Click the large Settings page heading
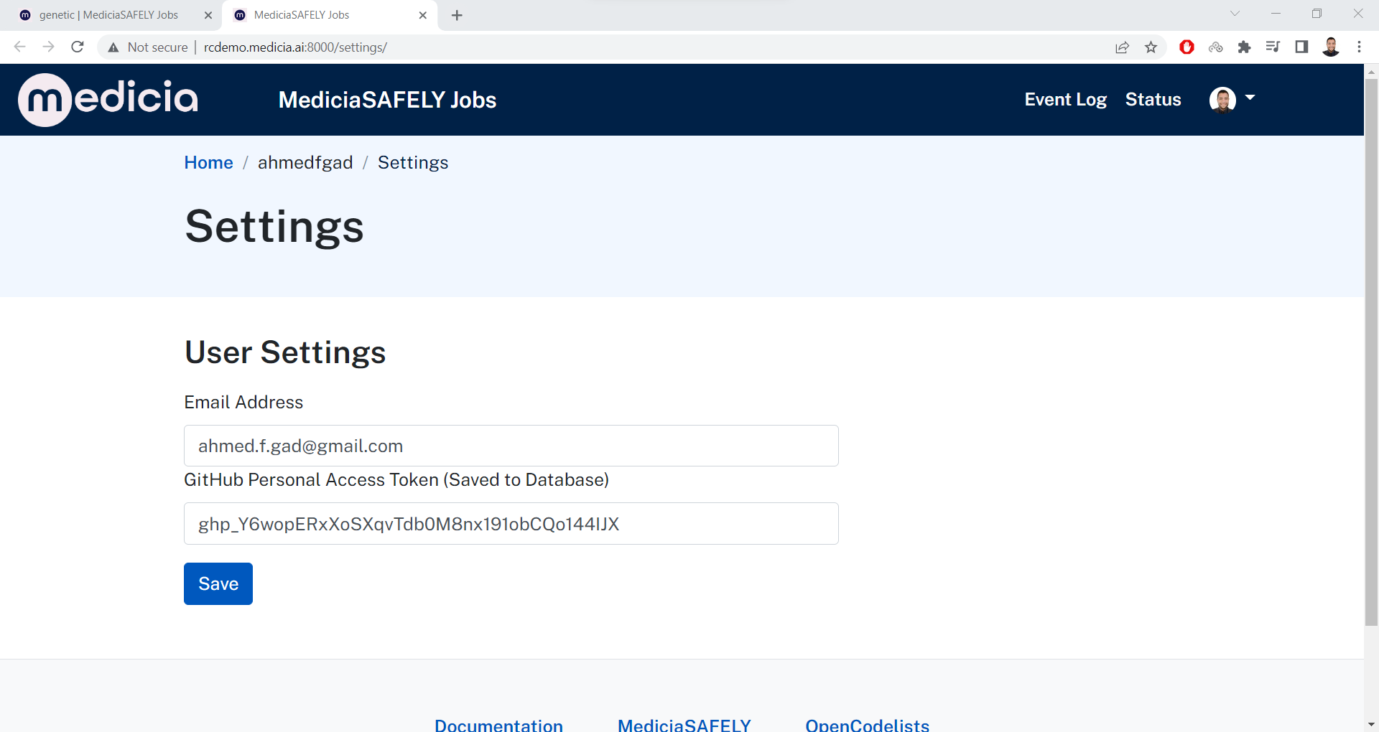Viewport: 1379px width, 732px height. point(274,227)
